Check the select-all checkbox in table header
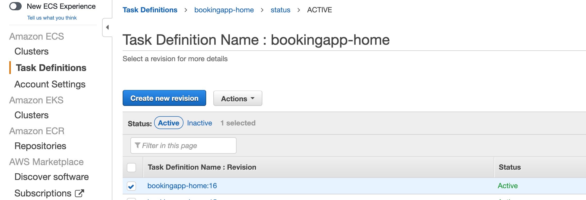The width and height of the screenshot is (586, 200). tap(131, 167)
